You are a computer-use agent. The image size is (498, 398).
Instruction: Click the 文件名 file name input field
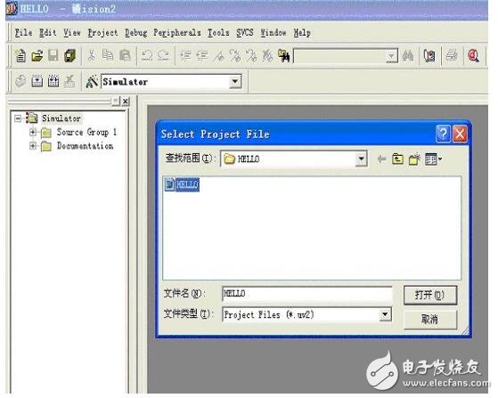click(x=306, y=294)
